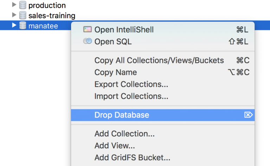This screenshot has width=270, height=166.
Task: Expand the production database tree node
Action: coord(14,5)
